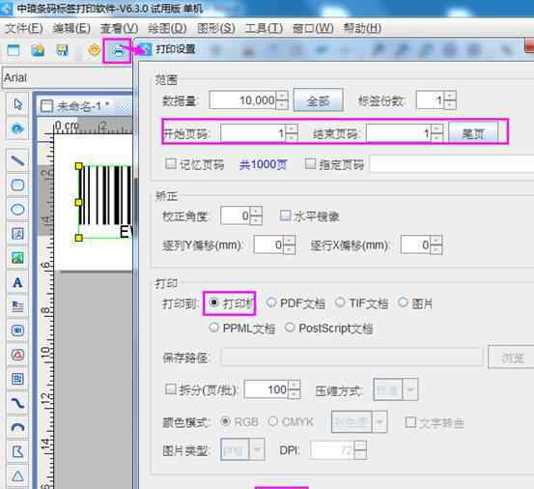Select the ellipse drawing tool
The image size is (534, 489).
(17, 210)
